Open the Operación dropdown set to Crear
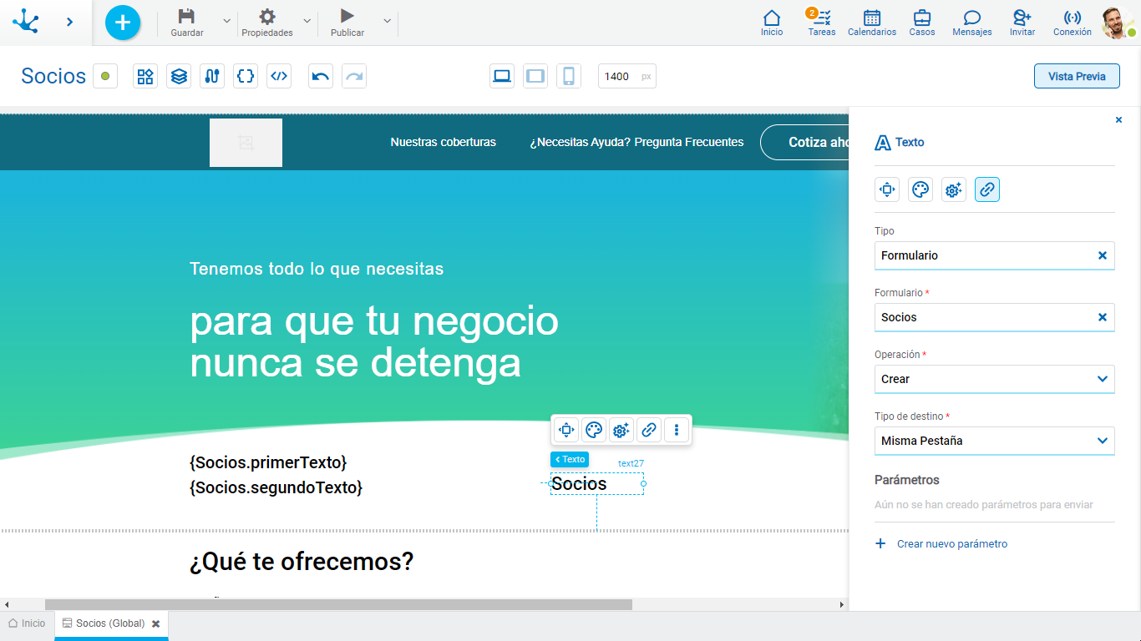1141x641 pixels. click(x=995, y=379)
